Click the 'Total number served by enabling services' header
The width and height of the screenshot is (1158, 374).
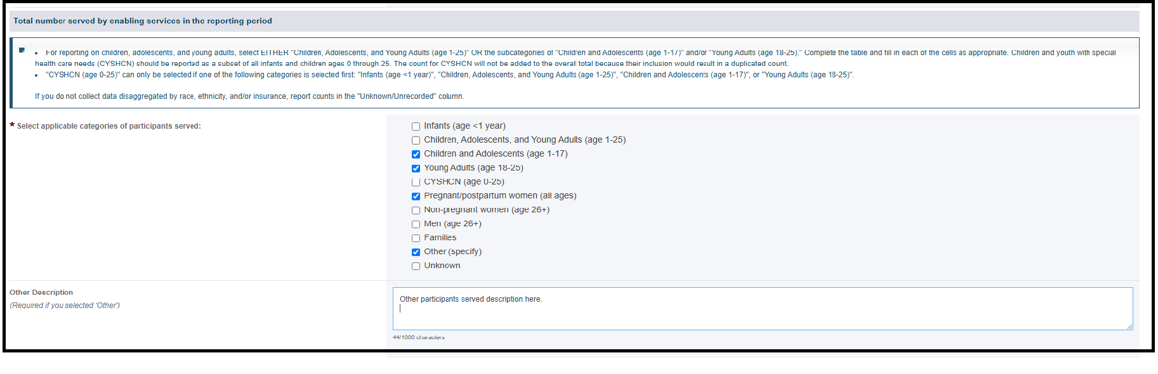[143, 21]
